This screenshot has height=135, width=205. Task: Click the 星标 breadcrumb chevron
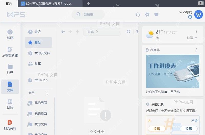click(x=97, y=31)
